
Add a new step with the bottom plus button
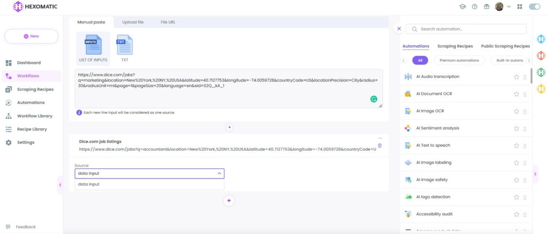pos(229,200)
